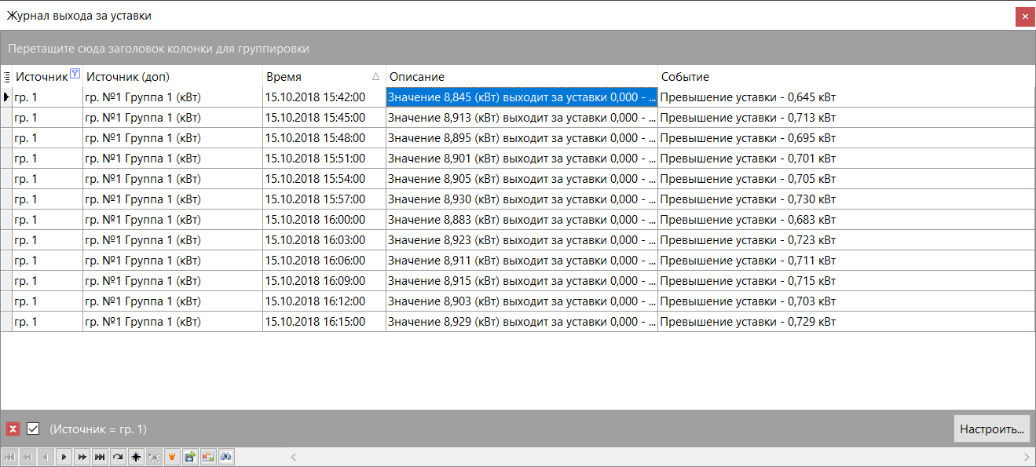Open search with the binoculars icon

point(226,456)
